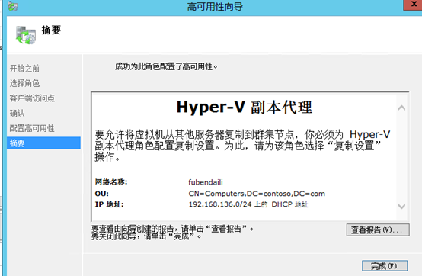
Task: Select the 客户端访问点 step
Action: 32,98
